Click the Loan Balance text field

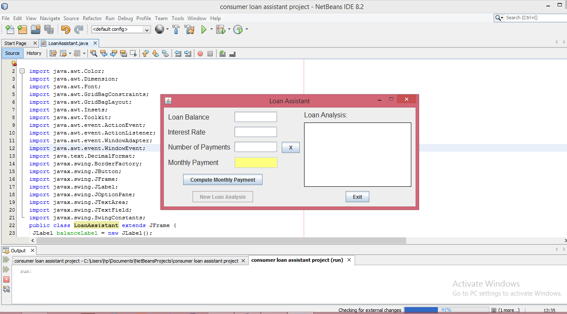click(256, 117)
